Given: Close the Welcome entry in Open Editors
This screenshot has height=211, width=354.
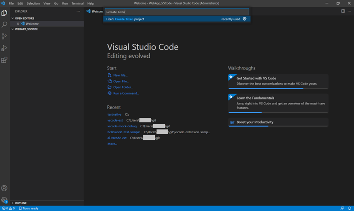Looking at the screenshot, I should click(x=18, y=24).
